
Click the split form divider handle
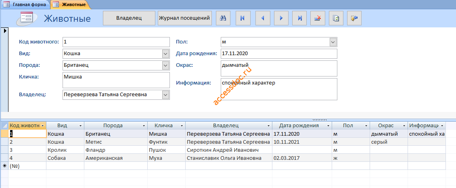click(x=319, y=120)
